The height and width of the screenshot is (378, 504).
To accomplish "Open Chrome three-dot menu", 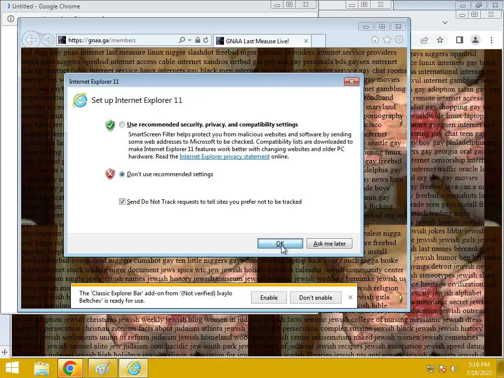I will 491,40.
